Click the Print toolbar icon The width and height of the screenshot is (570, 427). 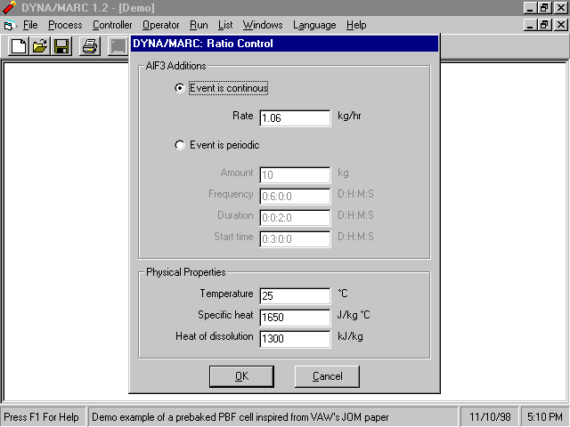click(x=90, y=46)
